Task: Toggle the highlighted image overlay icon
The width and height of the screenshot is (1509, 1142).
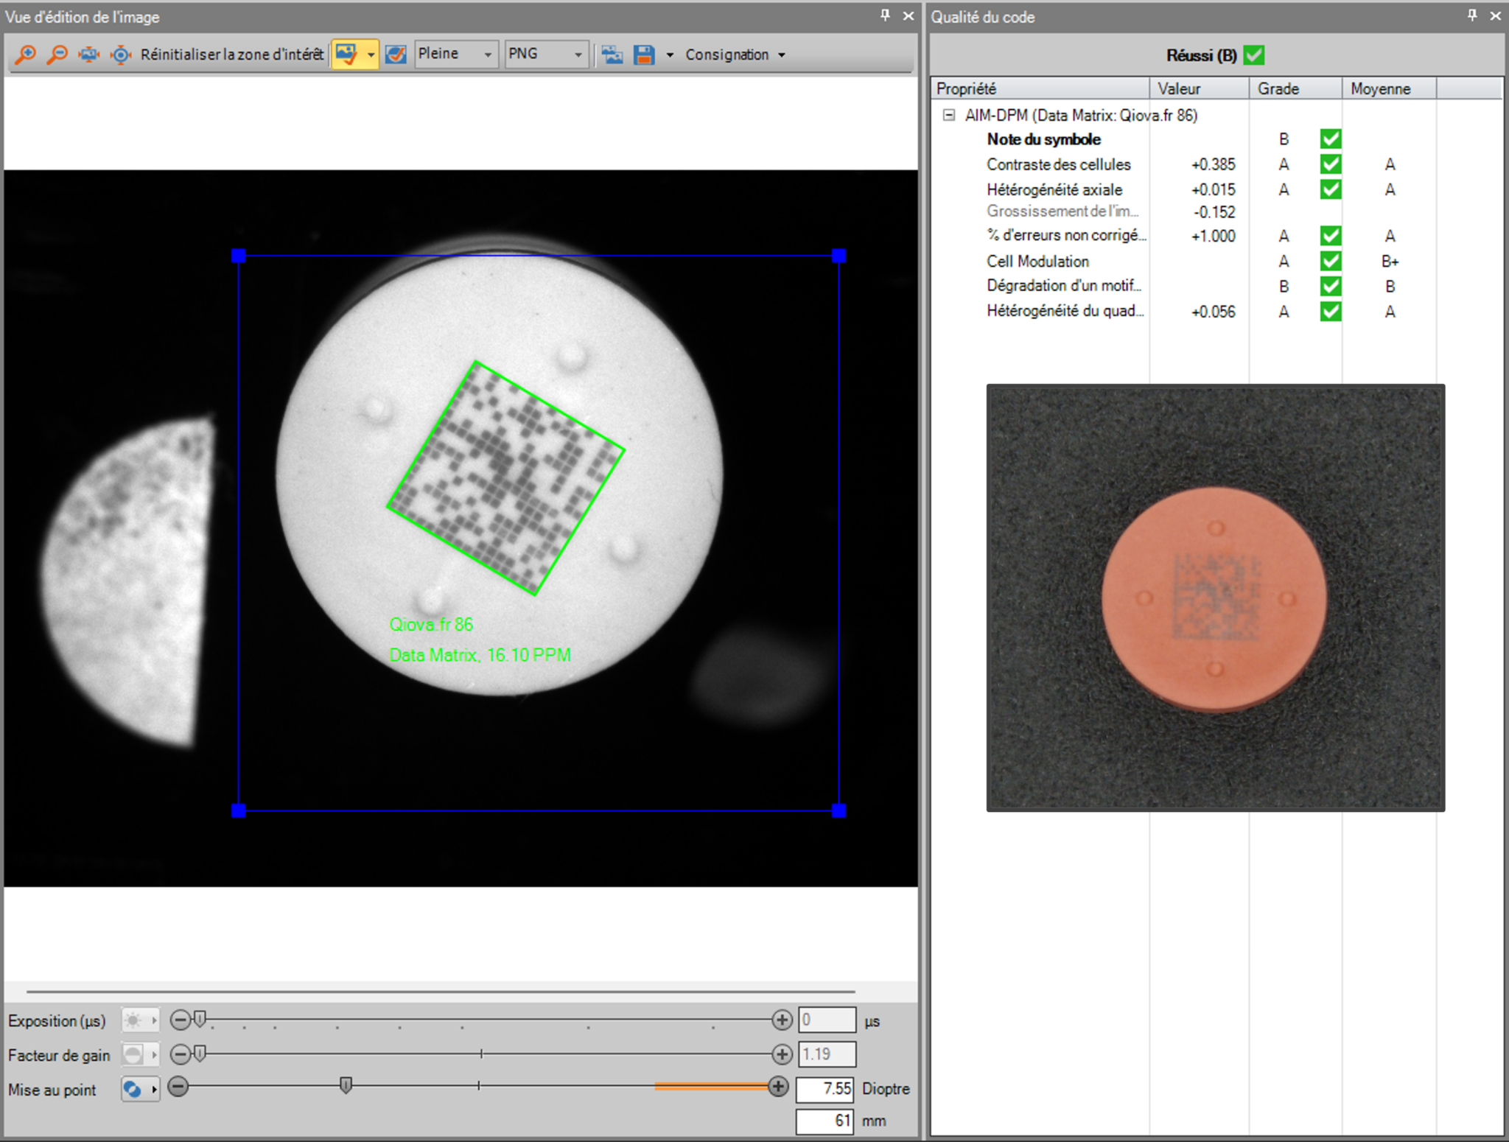Action: coord(346,55)
